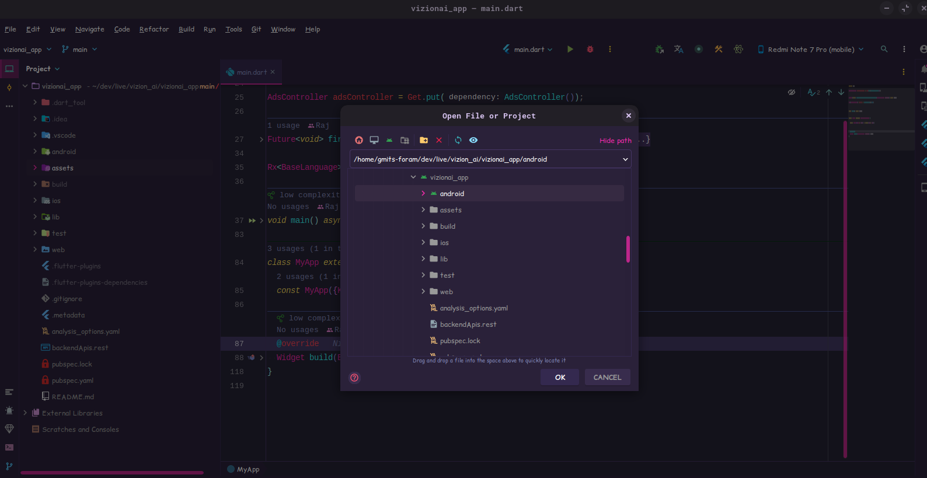The height and width of the screenshot is (478, 927).
Task: Expand the build folder in dialog tree
Action: [x=423, y=226]
